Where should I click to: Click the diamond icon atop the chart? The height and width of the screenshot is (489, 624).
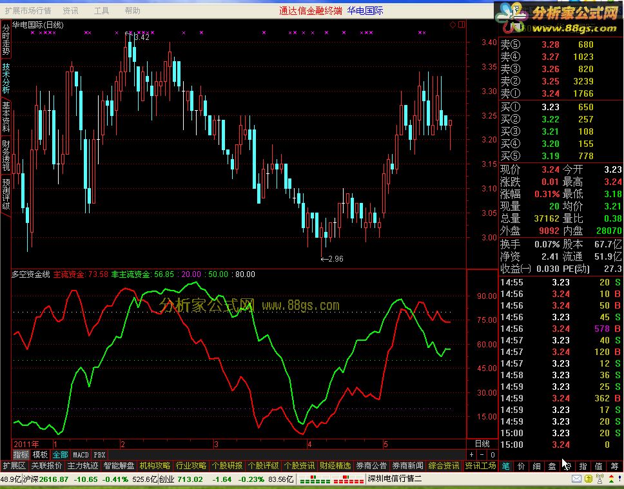coord(453,25)
